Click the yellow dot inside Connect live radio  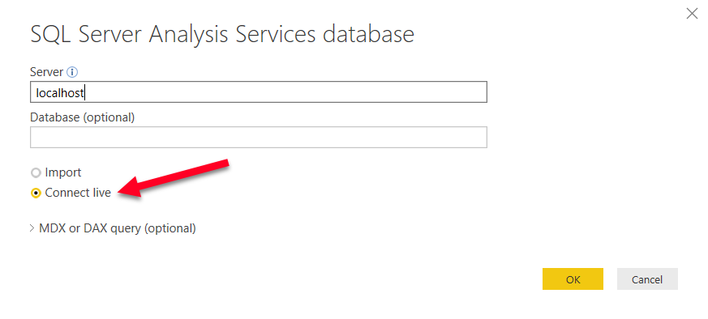36,194
